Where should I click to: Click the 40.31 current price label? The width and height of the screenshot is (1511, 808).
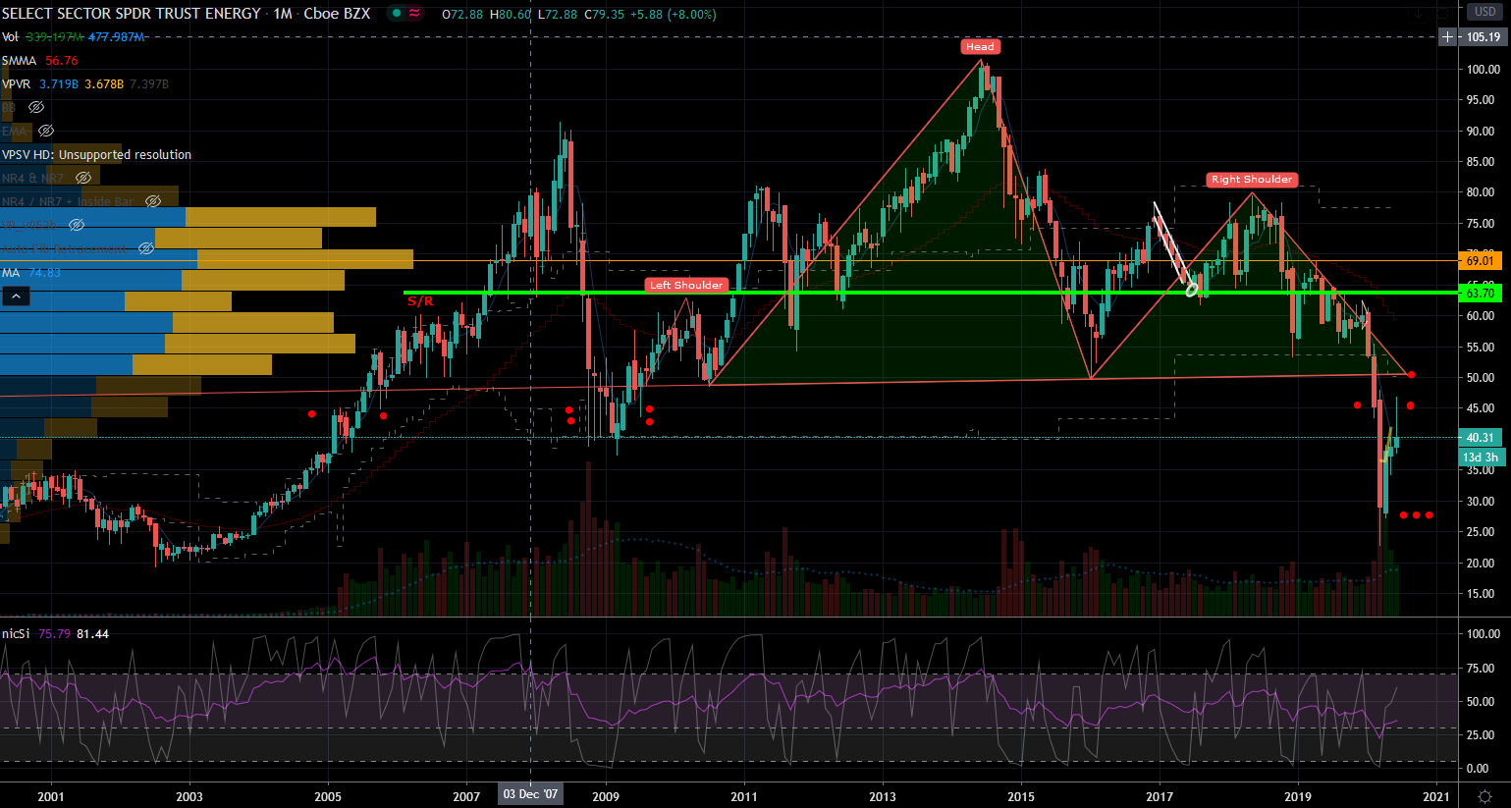(x=1480, y=438)
